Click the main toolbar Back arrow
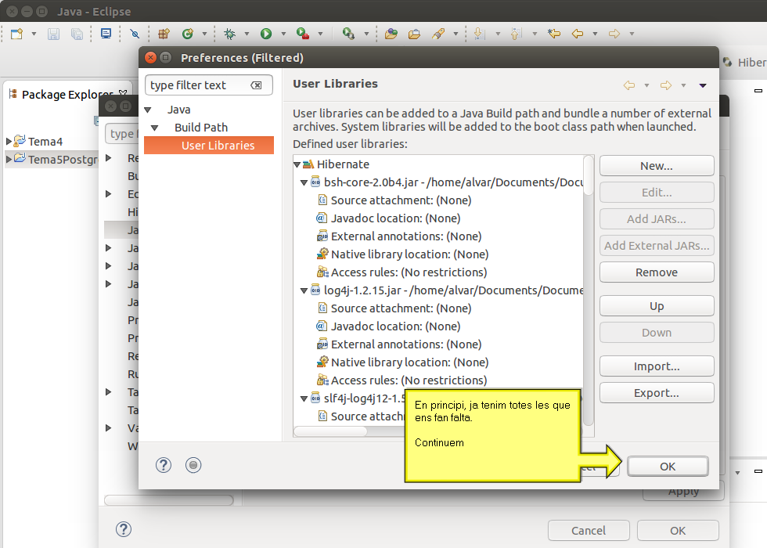 (578, 34)
